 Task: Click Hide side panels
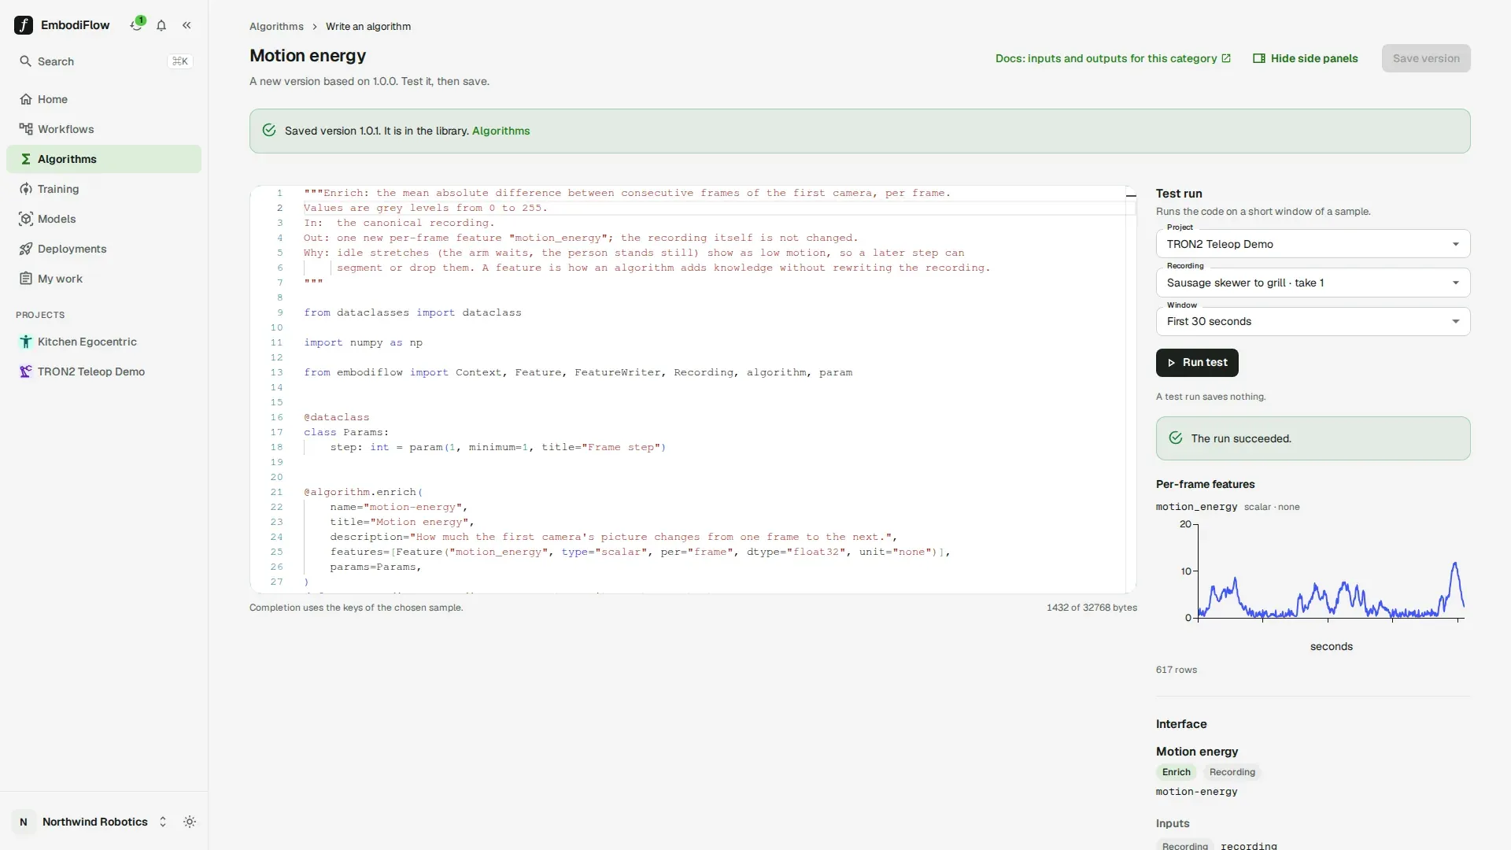[x=1306, y=58]
